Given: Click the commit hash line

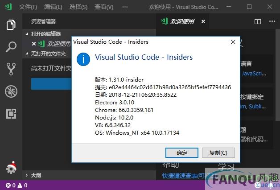Looking at the screenshot, I should tap(163, 87).
